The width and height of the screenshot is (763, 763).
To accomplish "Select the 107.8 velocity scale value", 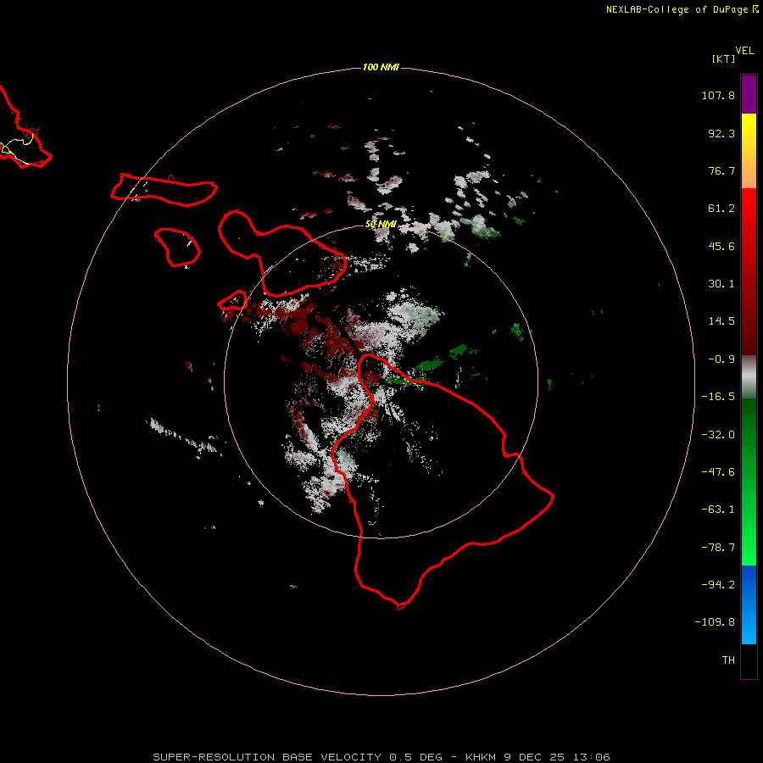I will [718, 95].
